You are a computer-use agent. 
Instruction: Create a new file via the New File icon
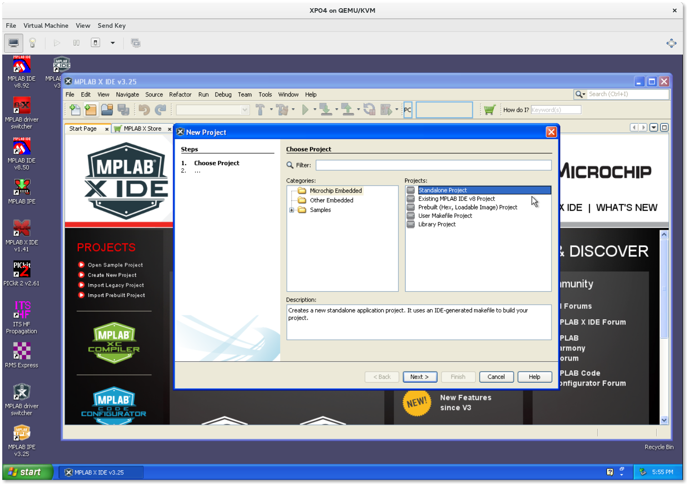pos(75,110)
